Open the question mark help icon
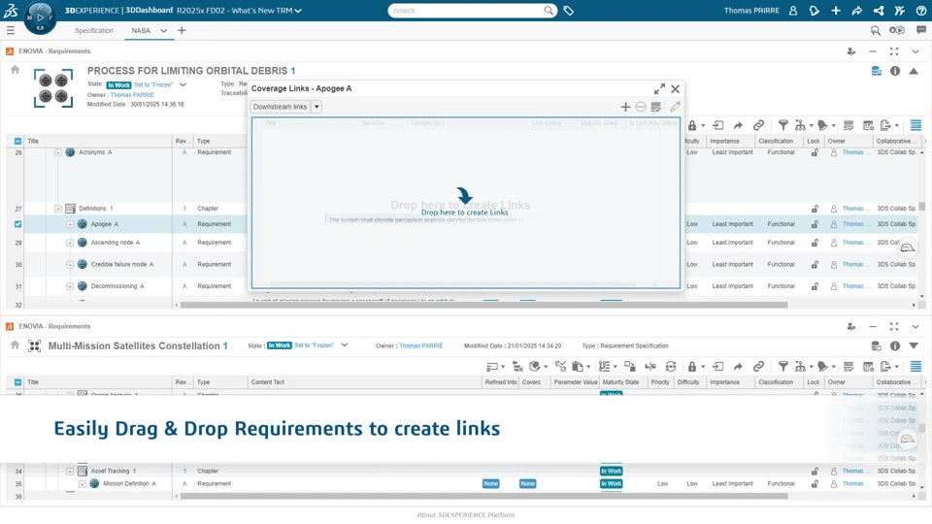Image resolution: width=932 pixels, height=524 pixels. [921, 11]
